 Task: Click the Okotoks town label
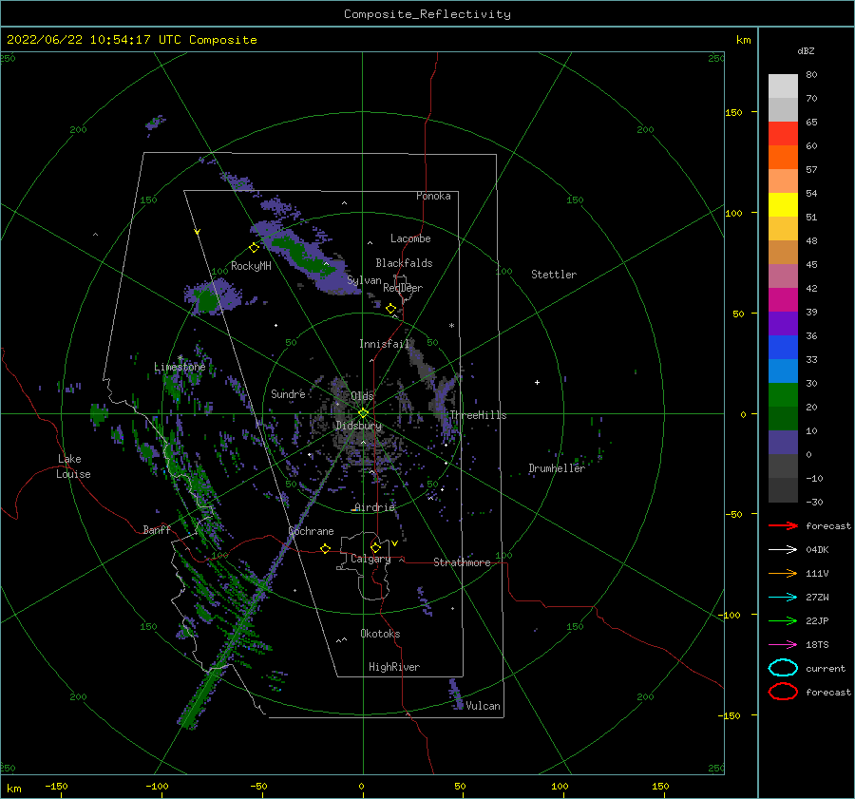[x=380, y=634]
